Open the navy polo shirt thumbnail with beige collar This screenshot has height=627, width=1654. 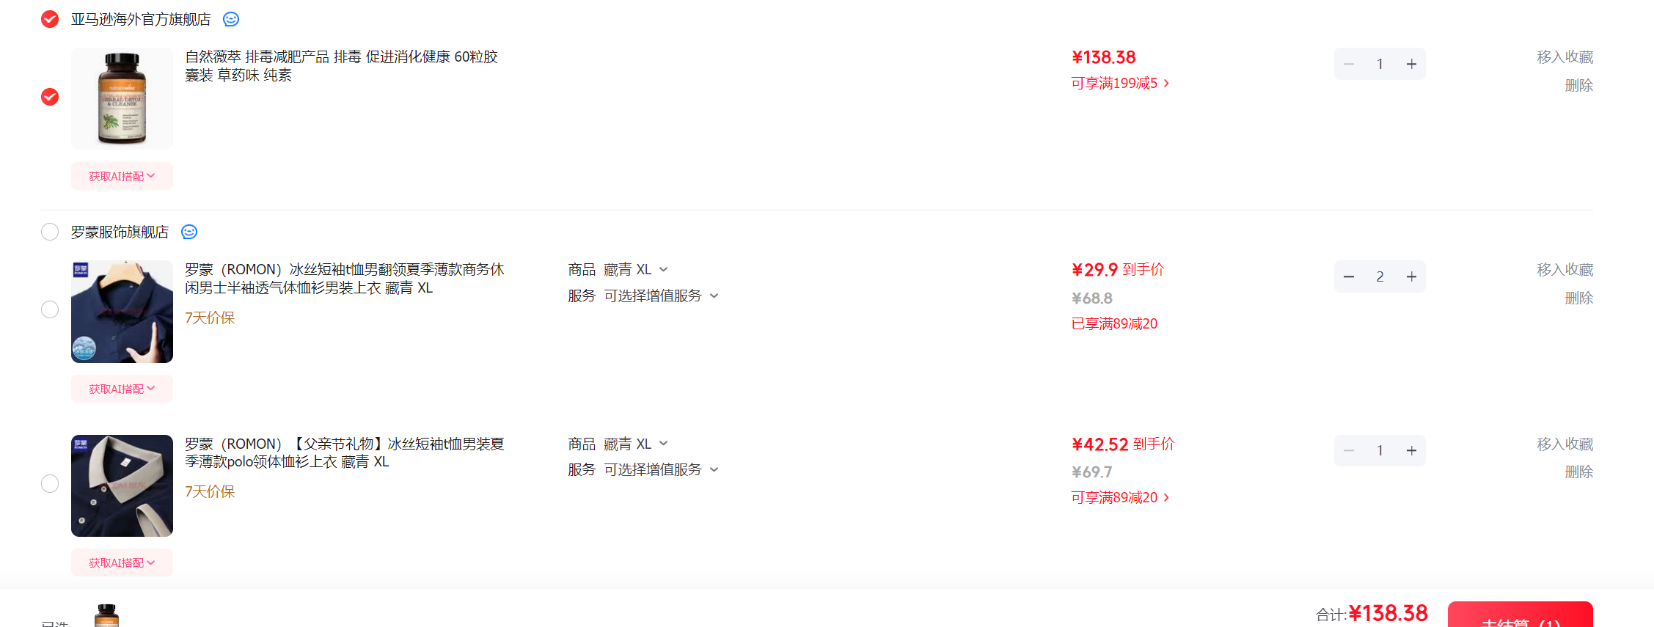coord(122,485)
